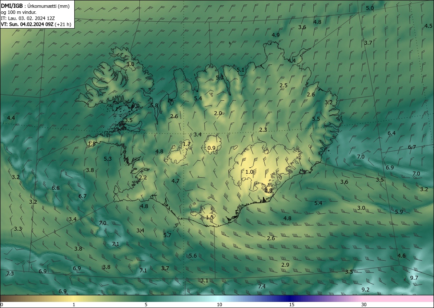Viewport: 434px width, 308px height.
Task: Click the 2.3 value on the map
Action: (x=263, y=129)
